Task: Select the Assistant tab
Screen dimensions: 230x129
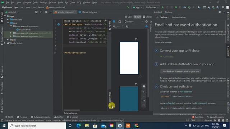Action: pos(158,12)
